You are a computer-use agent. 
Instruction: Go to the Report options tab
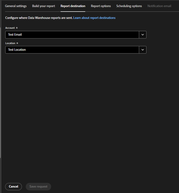[101, 6]
